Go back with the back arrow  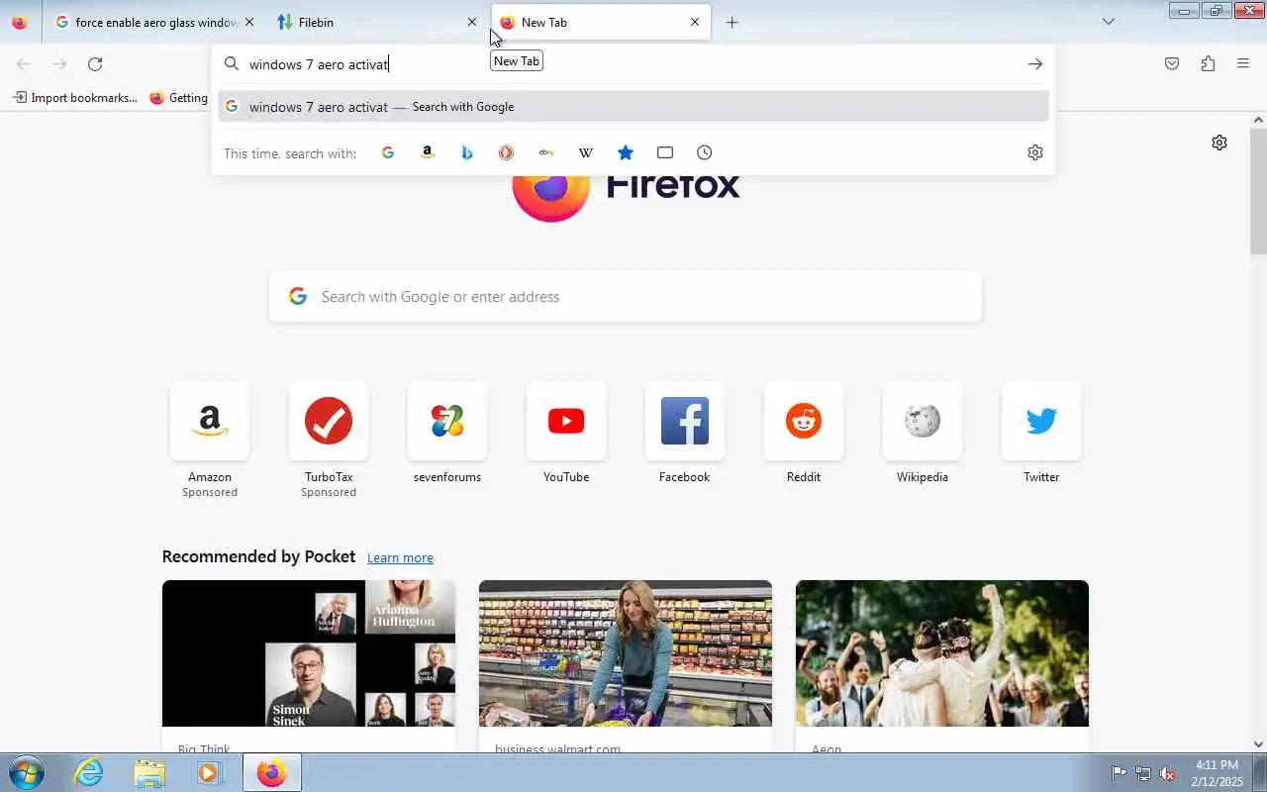(24, 64)
